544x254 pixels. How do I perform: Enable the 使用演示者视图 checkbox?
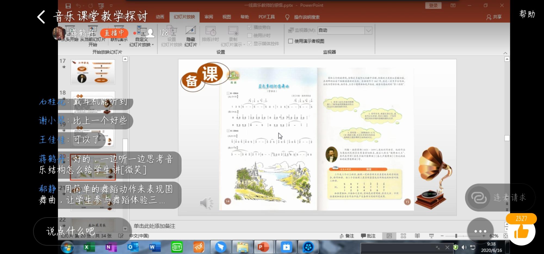(x=290, y=41)
